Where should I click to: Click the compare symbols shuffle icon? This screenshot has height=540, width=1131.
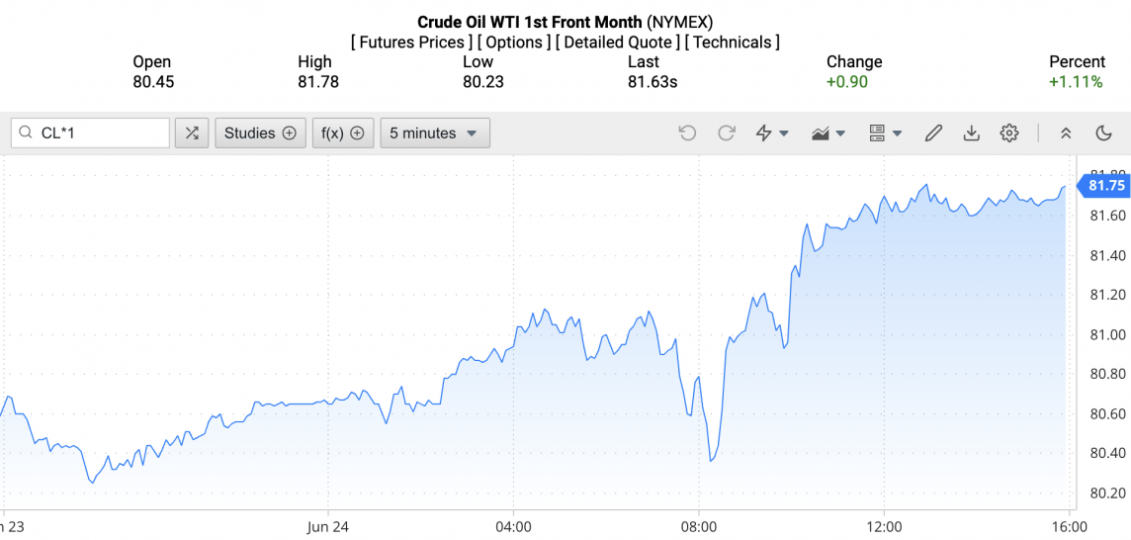192,134
